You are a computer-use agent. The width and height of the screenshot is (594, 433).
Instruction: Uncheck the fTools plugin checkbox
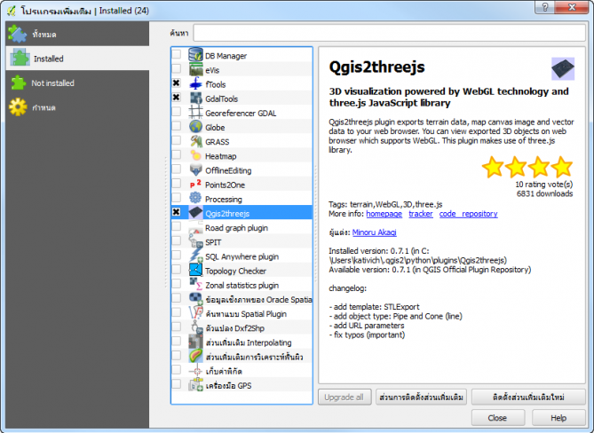click(177, 83)
